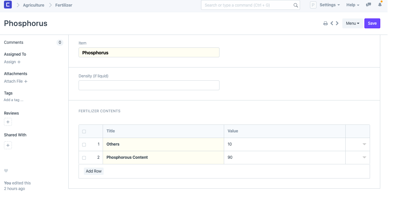
Task: Click the plus icon under Shared With
Action: click(8, 145)
